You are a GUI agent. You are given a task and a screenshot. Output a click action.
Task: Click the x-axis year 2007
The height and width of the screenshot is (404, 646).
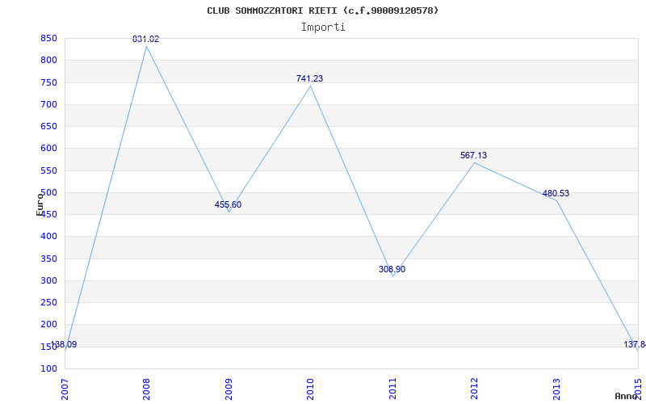65,389
